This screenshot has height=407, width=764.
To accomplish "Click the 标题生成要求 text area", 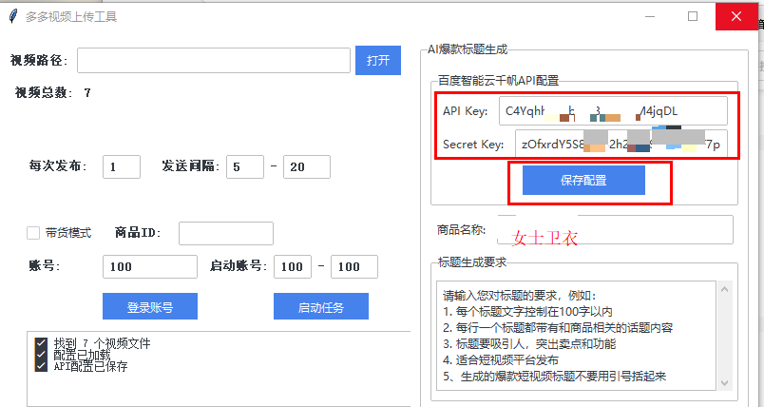I will [576, 336].
